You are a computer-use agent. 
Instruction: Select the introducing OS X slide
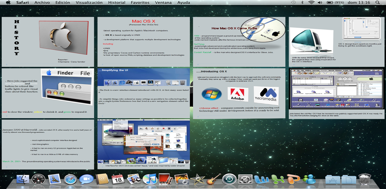[x=239, y=93]
